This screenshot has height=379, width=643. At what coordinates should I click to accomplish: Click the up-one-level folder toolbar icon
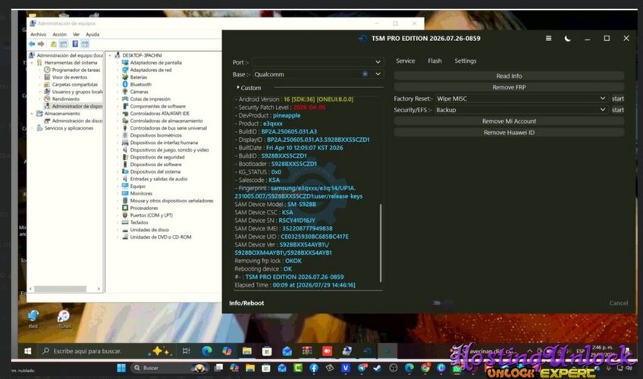click(54, 44)
